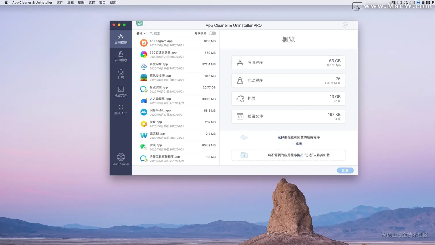Viewport: 435px width, 245px height.
Task: Open MacCleaner from the sidebar bottom
Action: (x=121, y=159)
